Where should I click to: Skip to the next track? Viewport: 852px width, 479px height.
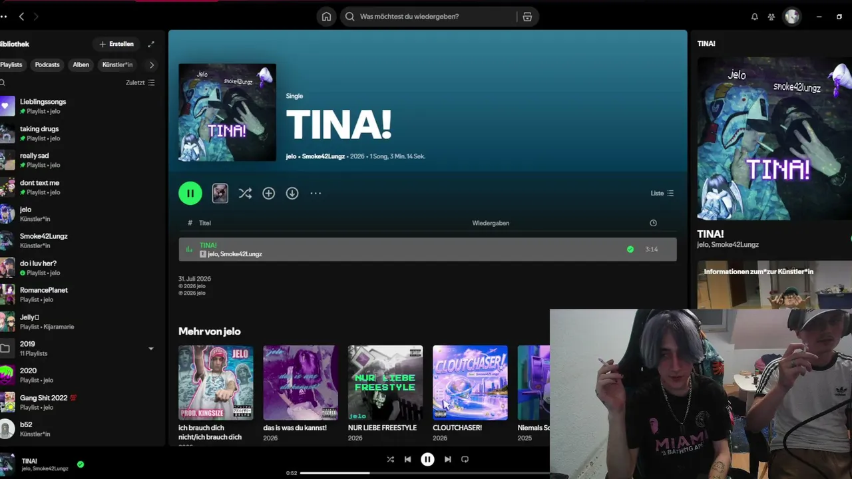447,459
